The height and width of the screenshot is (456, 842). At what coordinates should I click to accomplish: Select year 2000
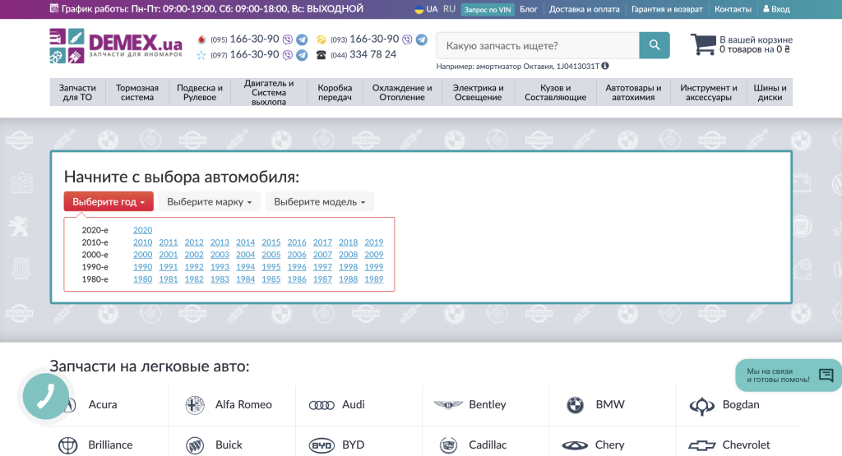click(143, 255)
